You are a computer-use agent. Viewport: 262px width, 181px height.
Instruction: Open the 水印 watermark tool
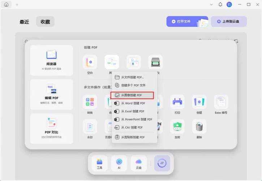pos(90,127)
